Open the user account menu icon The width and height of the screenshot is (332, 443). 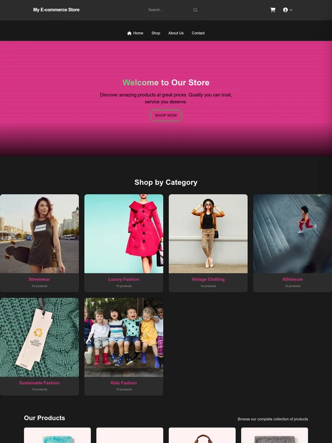coord(286,10)
